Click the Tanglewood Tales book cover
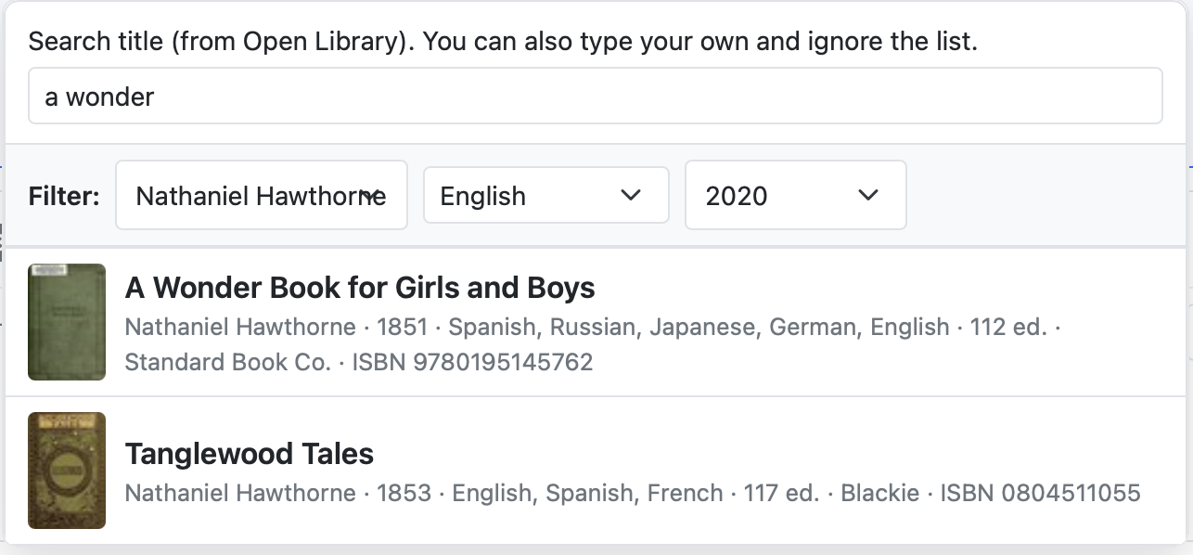 point(67,471)
